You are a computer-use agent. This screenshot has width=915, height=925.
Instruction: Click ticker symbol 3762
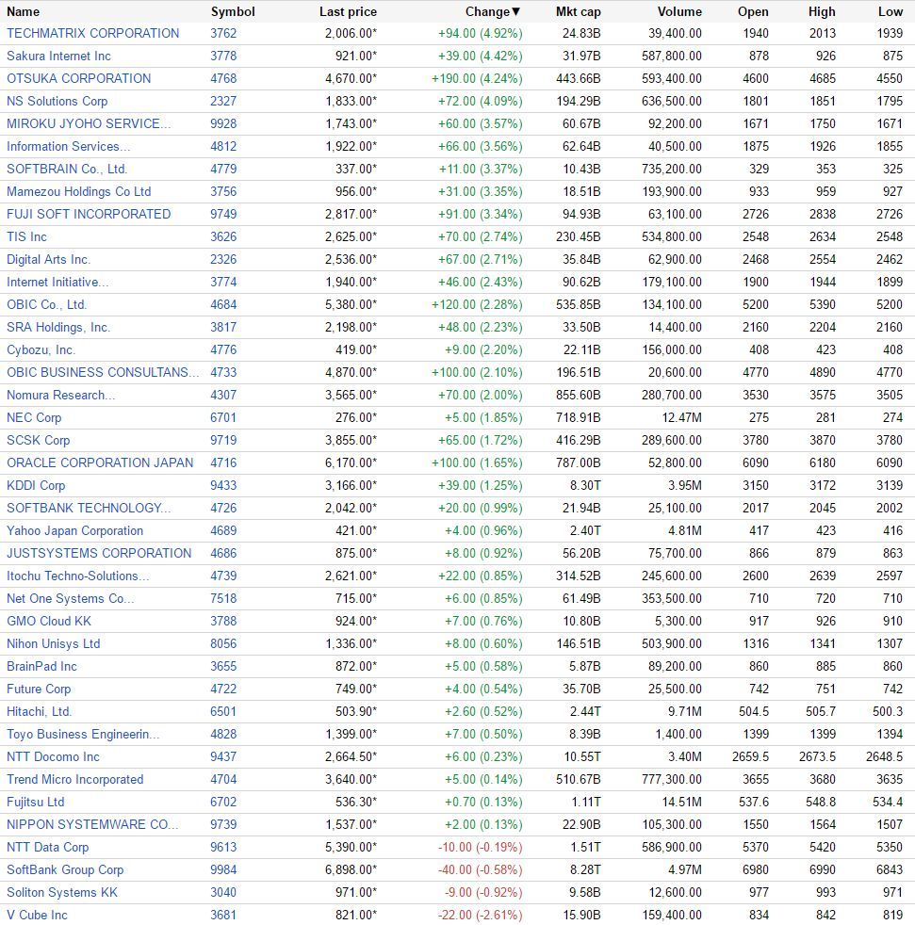tap(223, 34)
